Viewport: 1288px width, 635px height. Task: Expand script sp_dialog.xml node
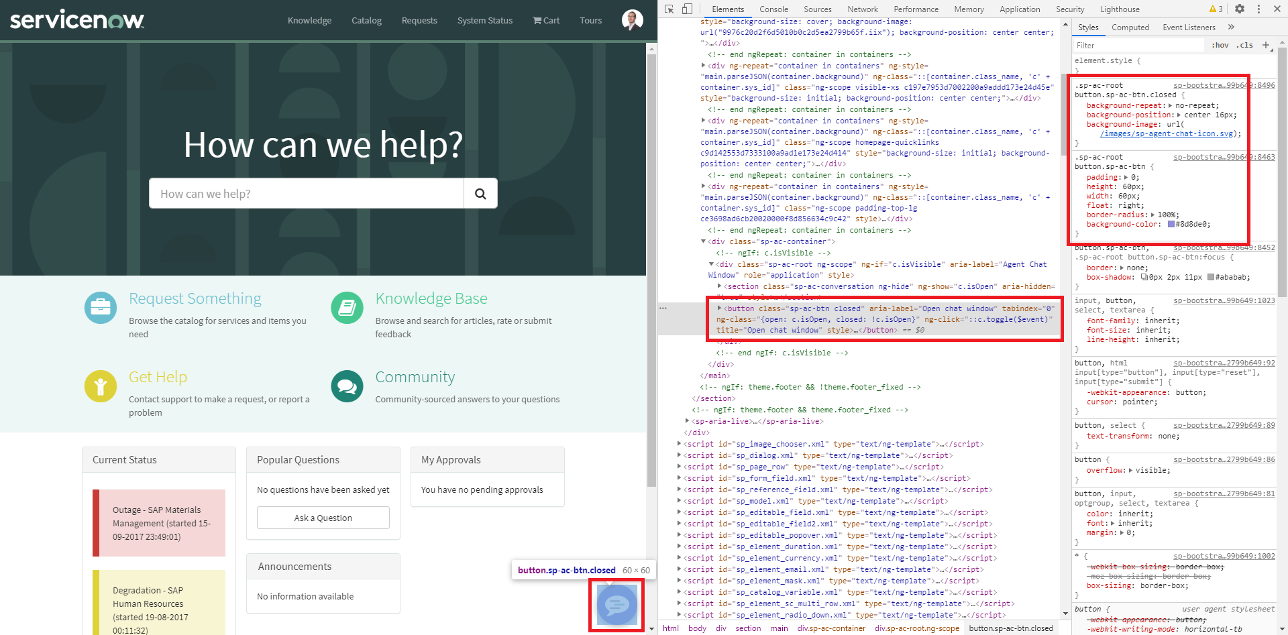click(680, 455)
